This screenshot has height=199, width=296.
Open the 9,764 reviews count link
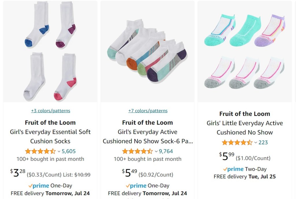tap(166, 151)
